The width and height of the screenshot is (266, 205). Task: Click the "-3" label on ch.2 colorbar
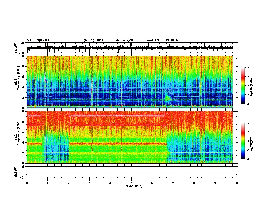[248, 123]
